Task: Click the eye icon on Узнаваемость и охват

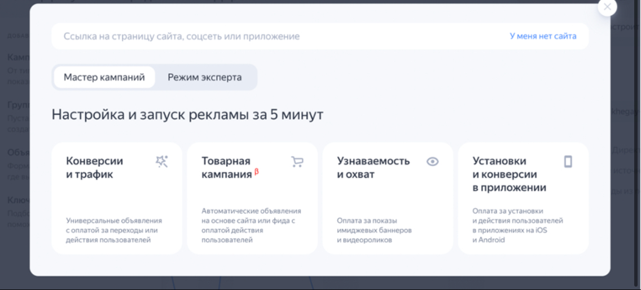Action: point(432,162)
